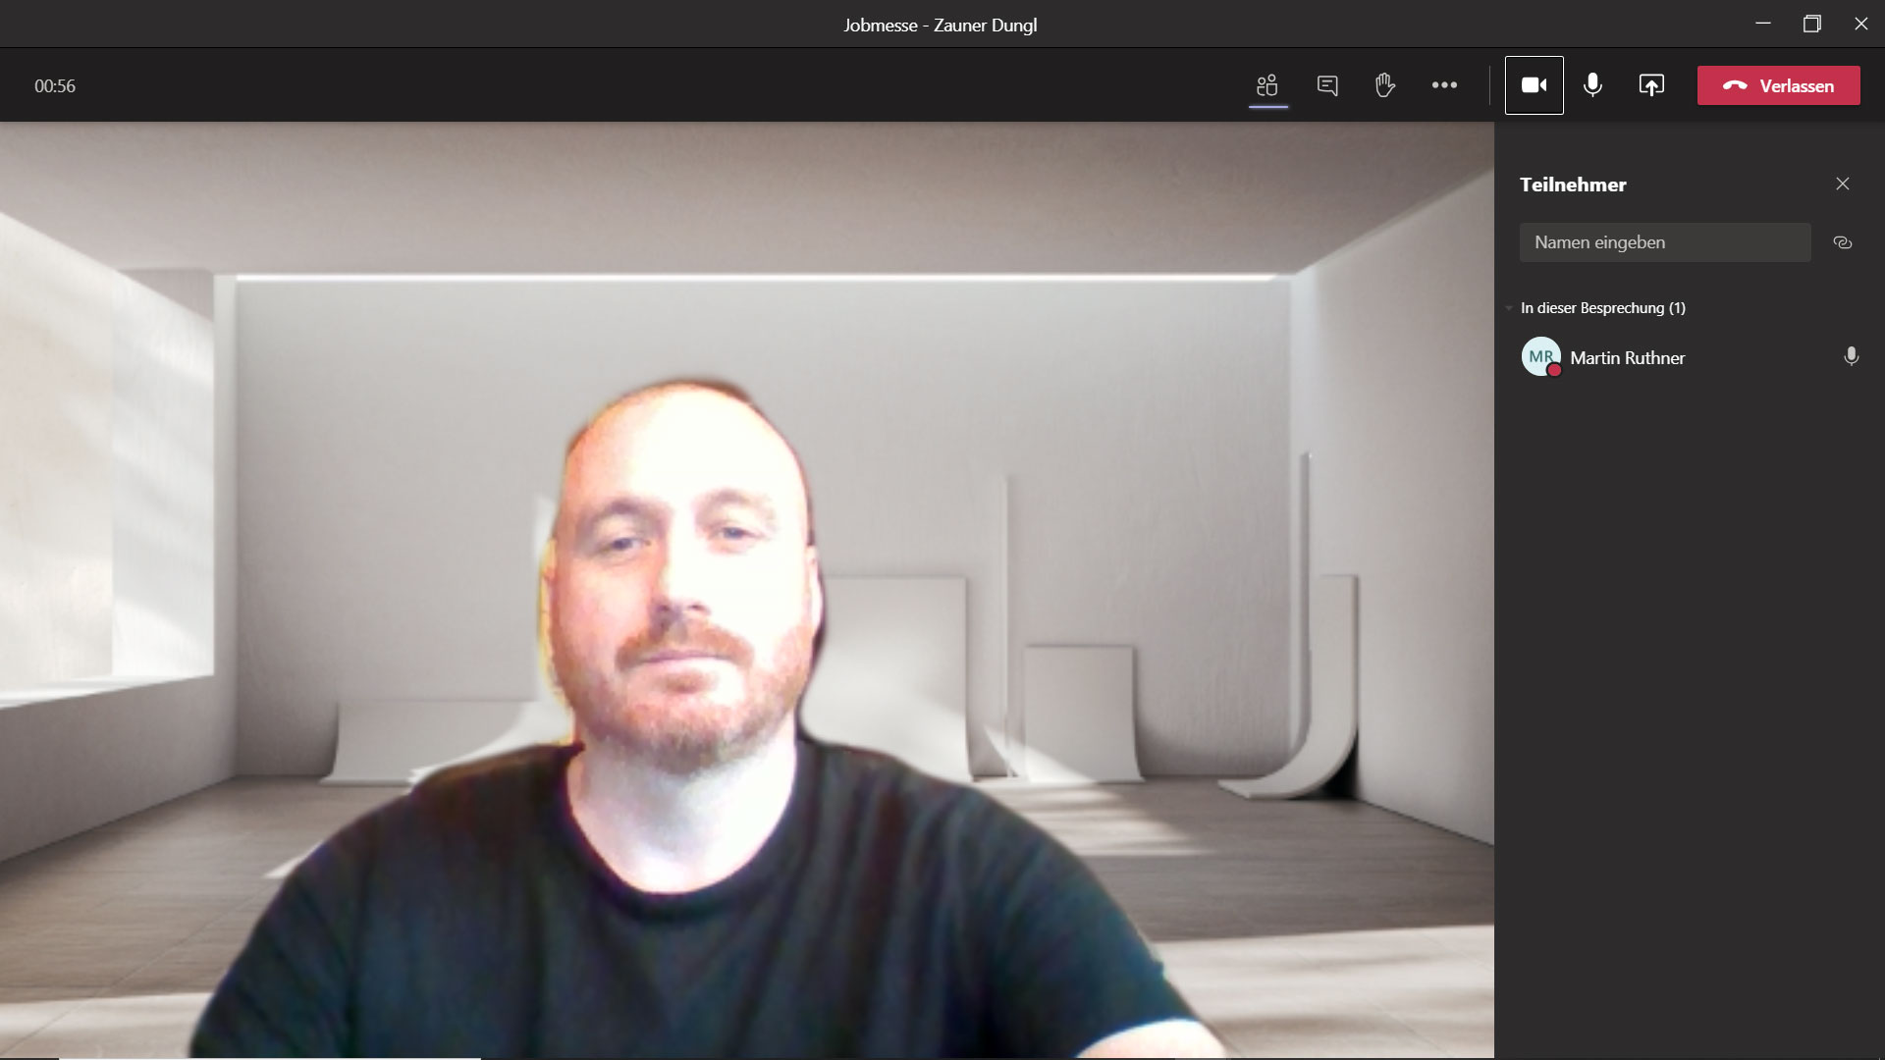Click the Teilnehmer panel heading
This screenshot has width=1885, height=1060.
[x=1573, y=185]
